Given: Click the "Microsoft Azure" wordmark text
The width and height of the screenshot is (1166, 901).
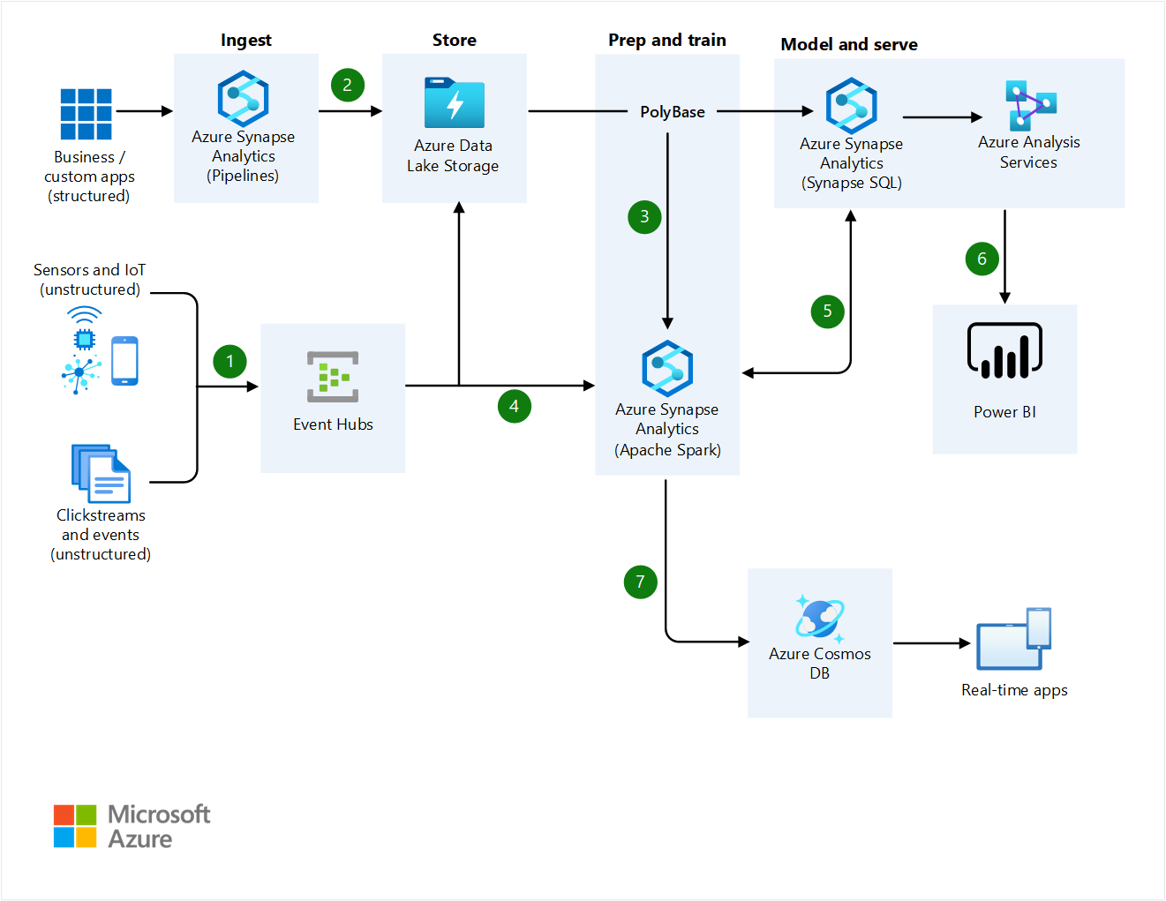Looking at the screenshot, I should pyautogui.click(x=159, y=826).
